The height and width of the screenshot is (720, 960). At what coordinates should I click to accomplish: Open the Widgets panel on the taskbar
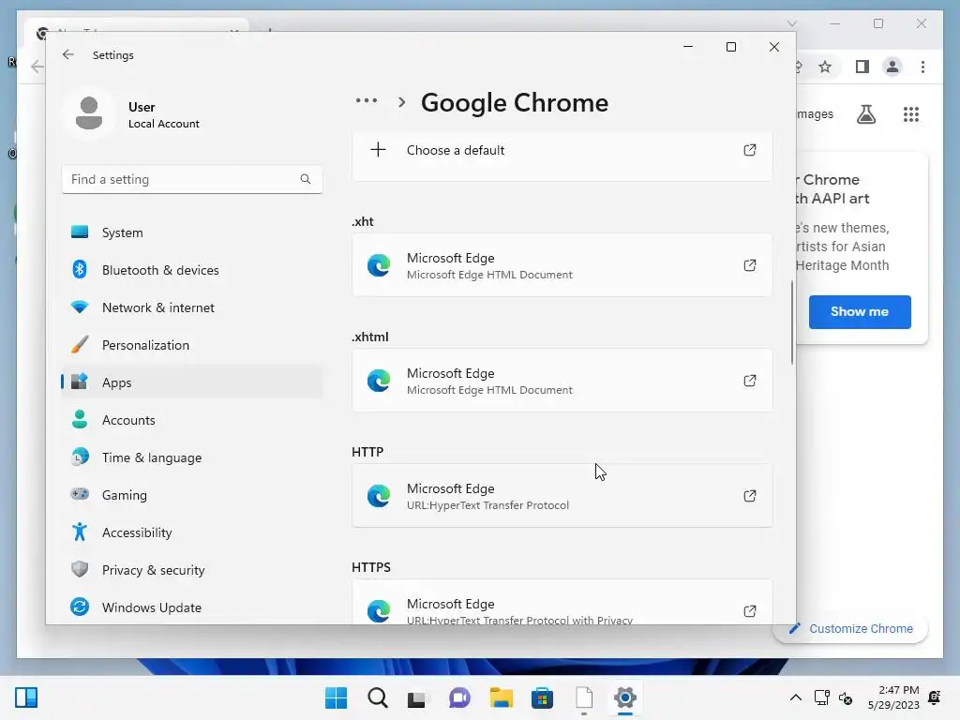coord(26,697)
